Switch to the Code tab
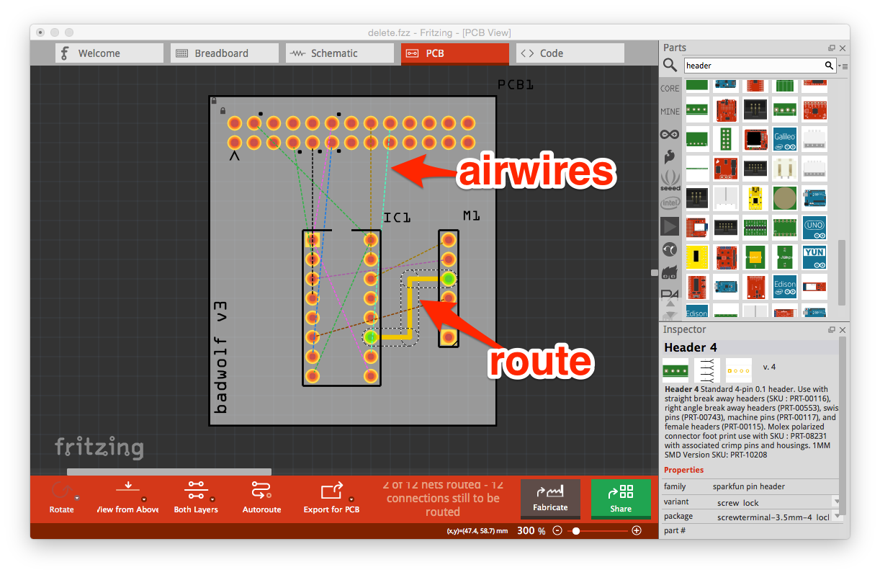 click(x=570, y=53)
